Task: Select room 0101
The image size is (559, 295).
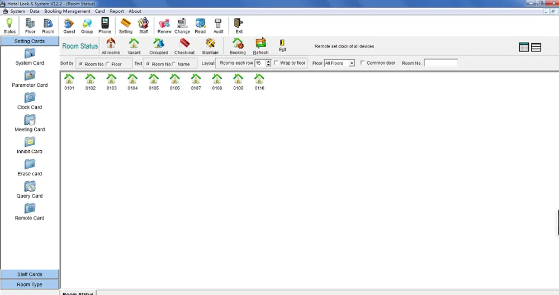Action: click(x=69, y=82)
